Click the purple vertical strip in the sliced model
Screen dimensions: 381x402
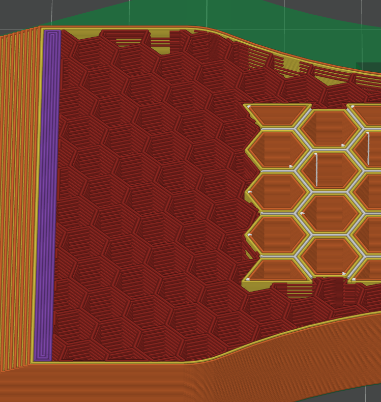tap(47, 195)
